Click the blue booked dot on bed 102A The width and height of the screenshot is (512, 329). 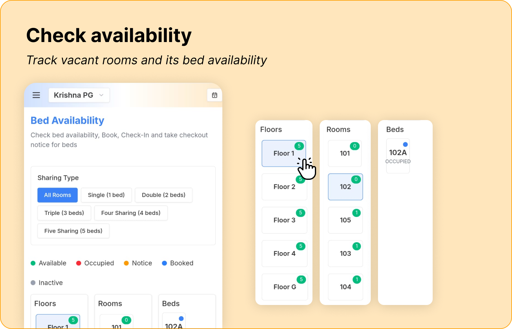click(405, 144)
